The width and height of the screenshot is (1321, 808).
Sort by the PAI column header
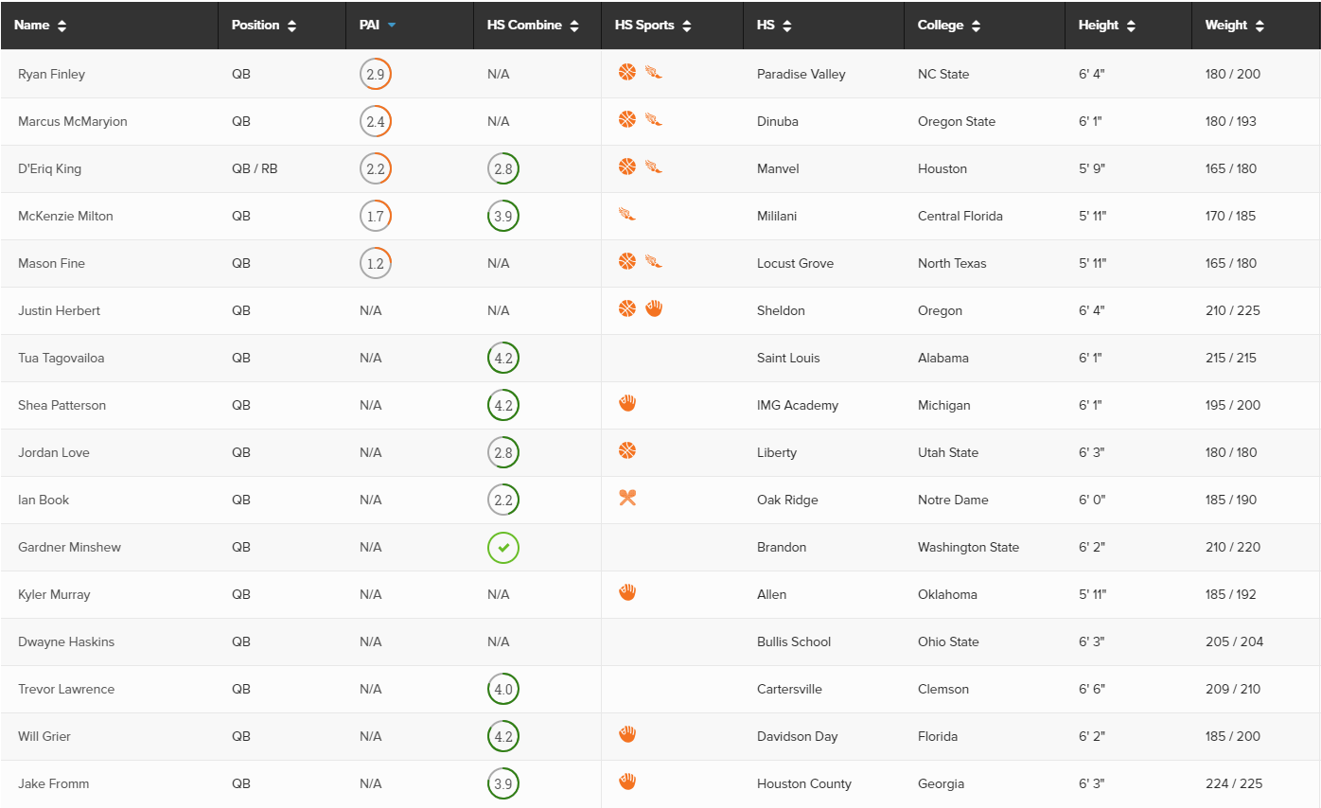(378, 26)
